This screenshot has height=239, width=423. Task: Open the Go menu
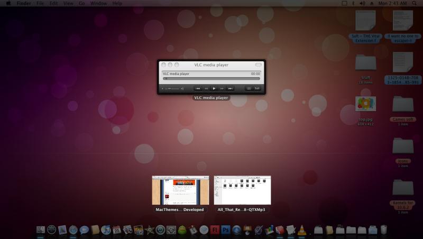point(82,3)
